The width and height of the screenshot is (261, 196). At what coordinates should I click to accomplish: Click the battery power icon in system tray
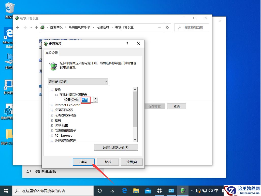183,190
